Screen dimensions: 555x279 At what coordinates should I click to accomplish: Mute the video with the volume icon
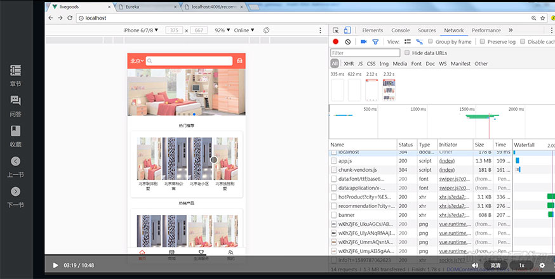(474, 265)
